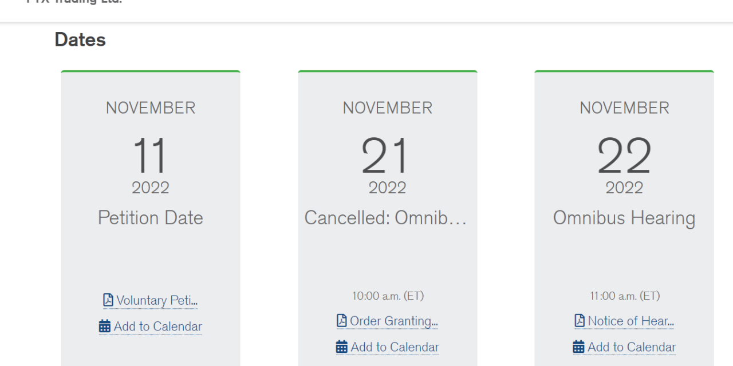733x366 pixels.
Task: Click the 10:00 a.m. (ET) hearing time
Action: (388, 296)
